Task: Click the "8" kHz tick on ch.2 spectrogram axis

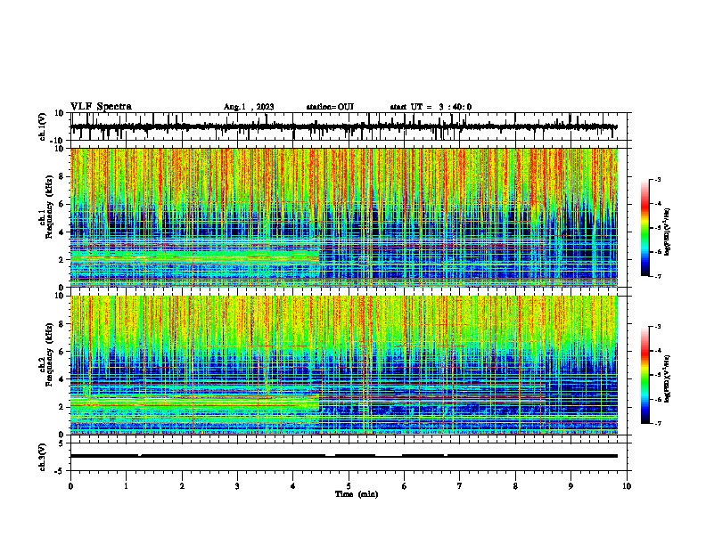Action: tap(62, 324)
